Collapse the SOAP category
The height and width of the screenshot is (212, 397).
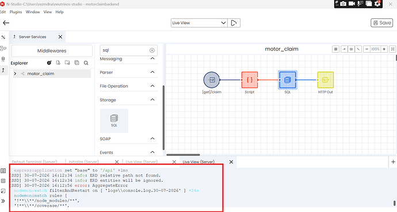(x=152, y=139)
